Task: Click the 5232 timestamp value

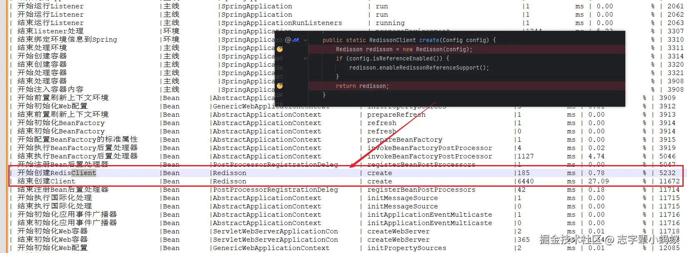Action: [x=667, y=173]
